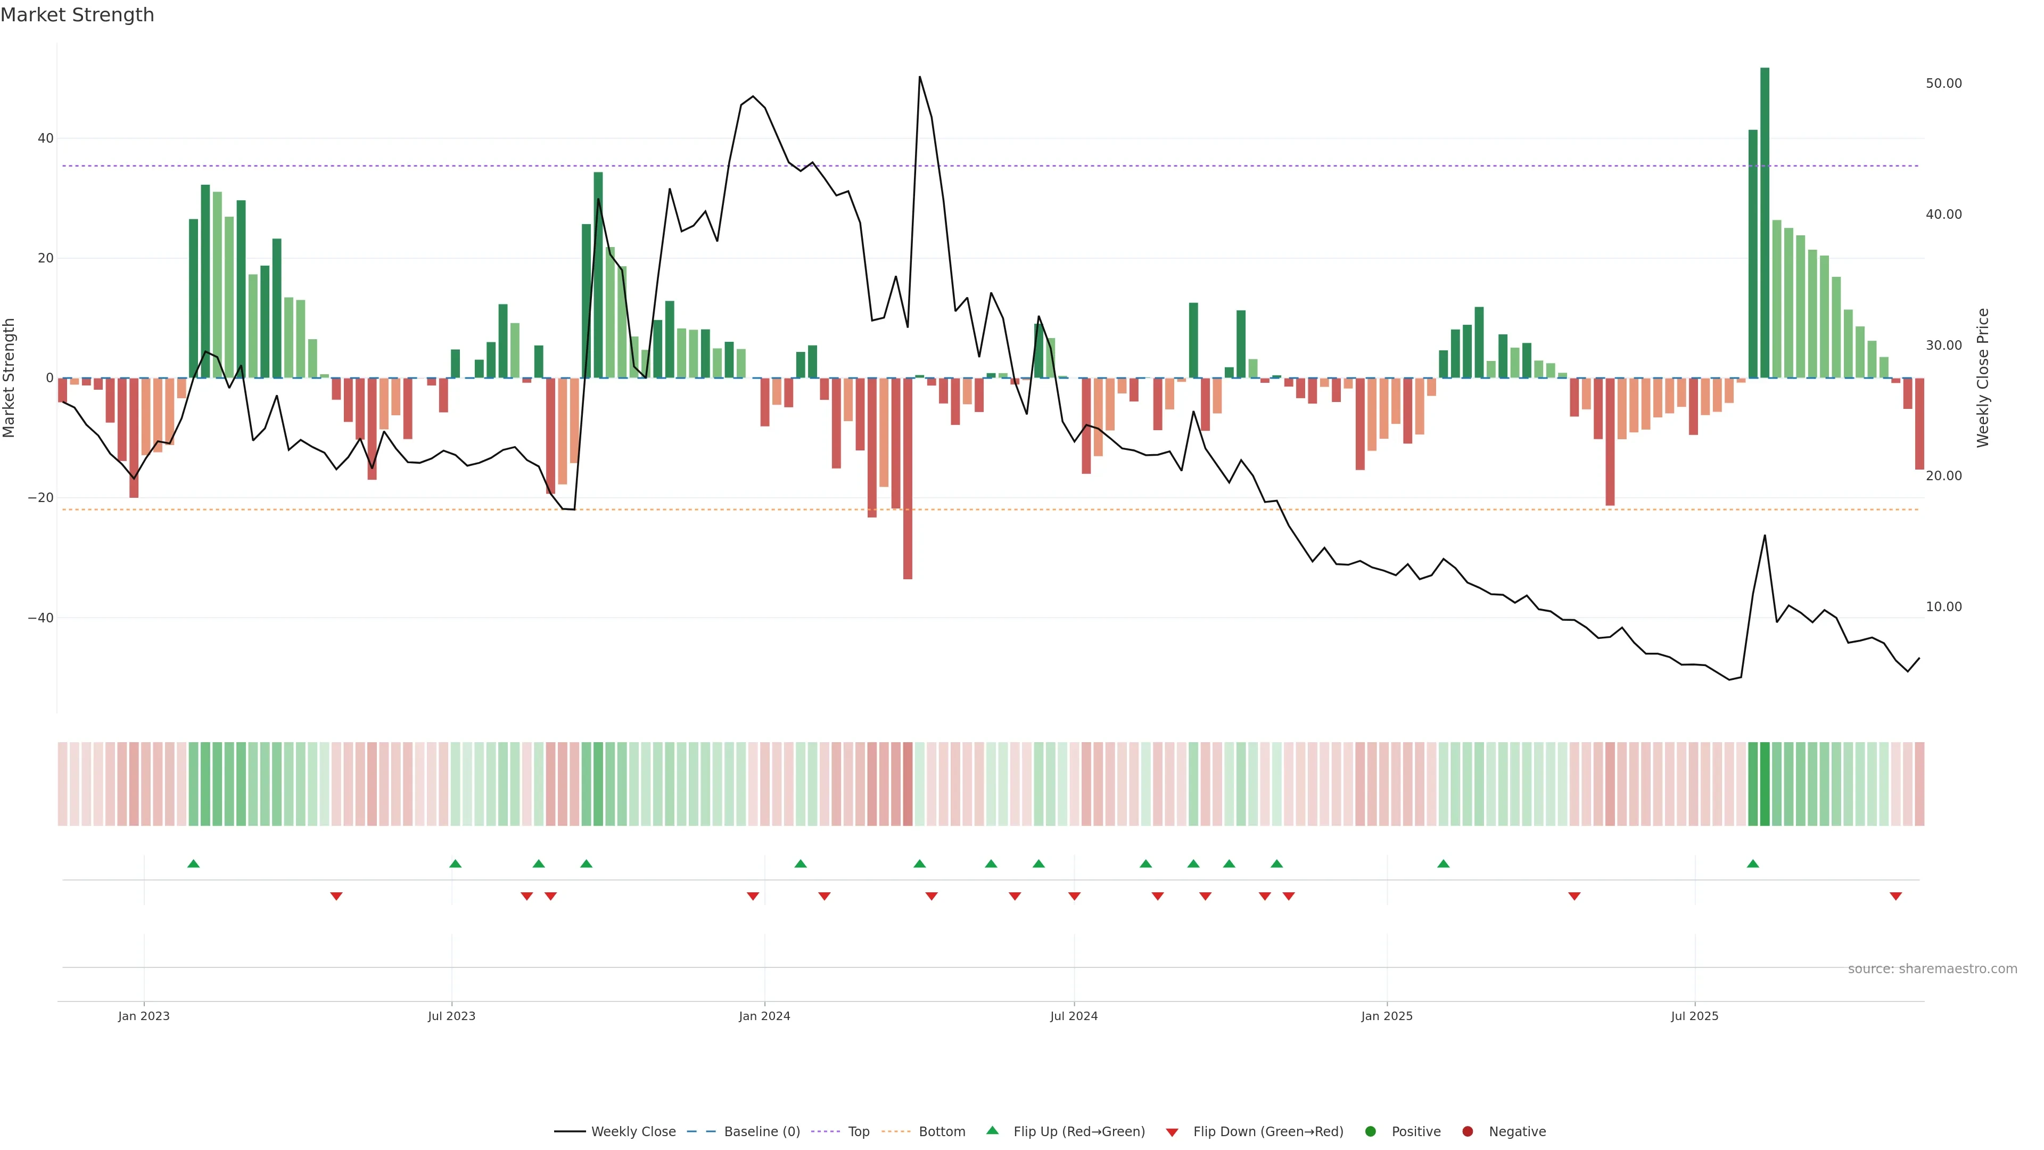The height and width of the screenshot is (1150, 2044).
Task: Click the Positive green circle legend icon
Action: click(1370, 1132)
